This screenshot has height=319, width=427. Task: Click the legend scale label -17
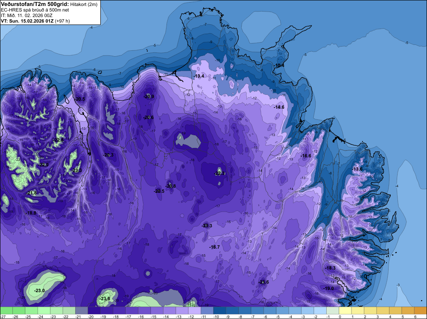128,317
